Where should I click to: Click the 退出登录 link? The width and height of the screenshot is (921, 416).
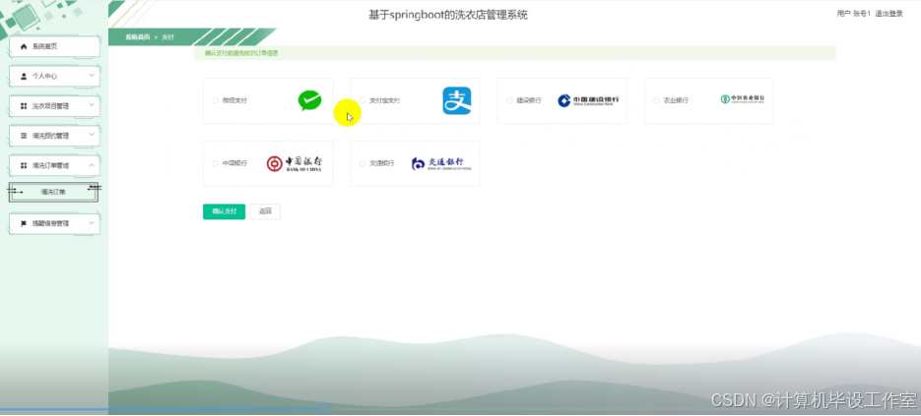(888, 14)
